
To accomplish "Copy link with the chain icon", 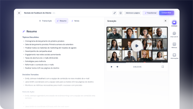I will pos(115,13).
